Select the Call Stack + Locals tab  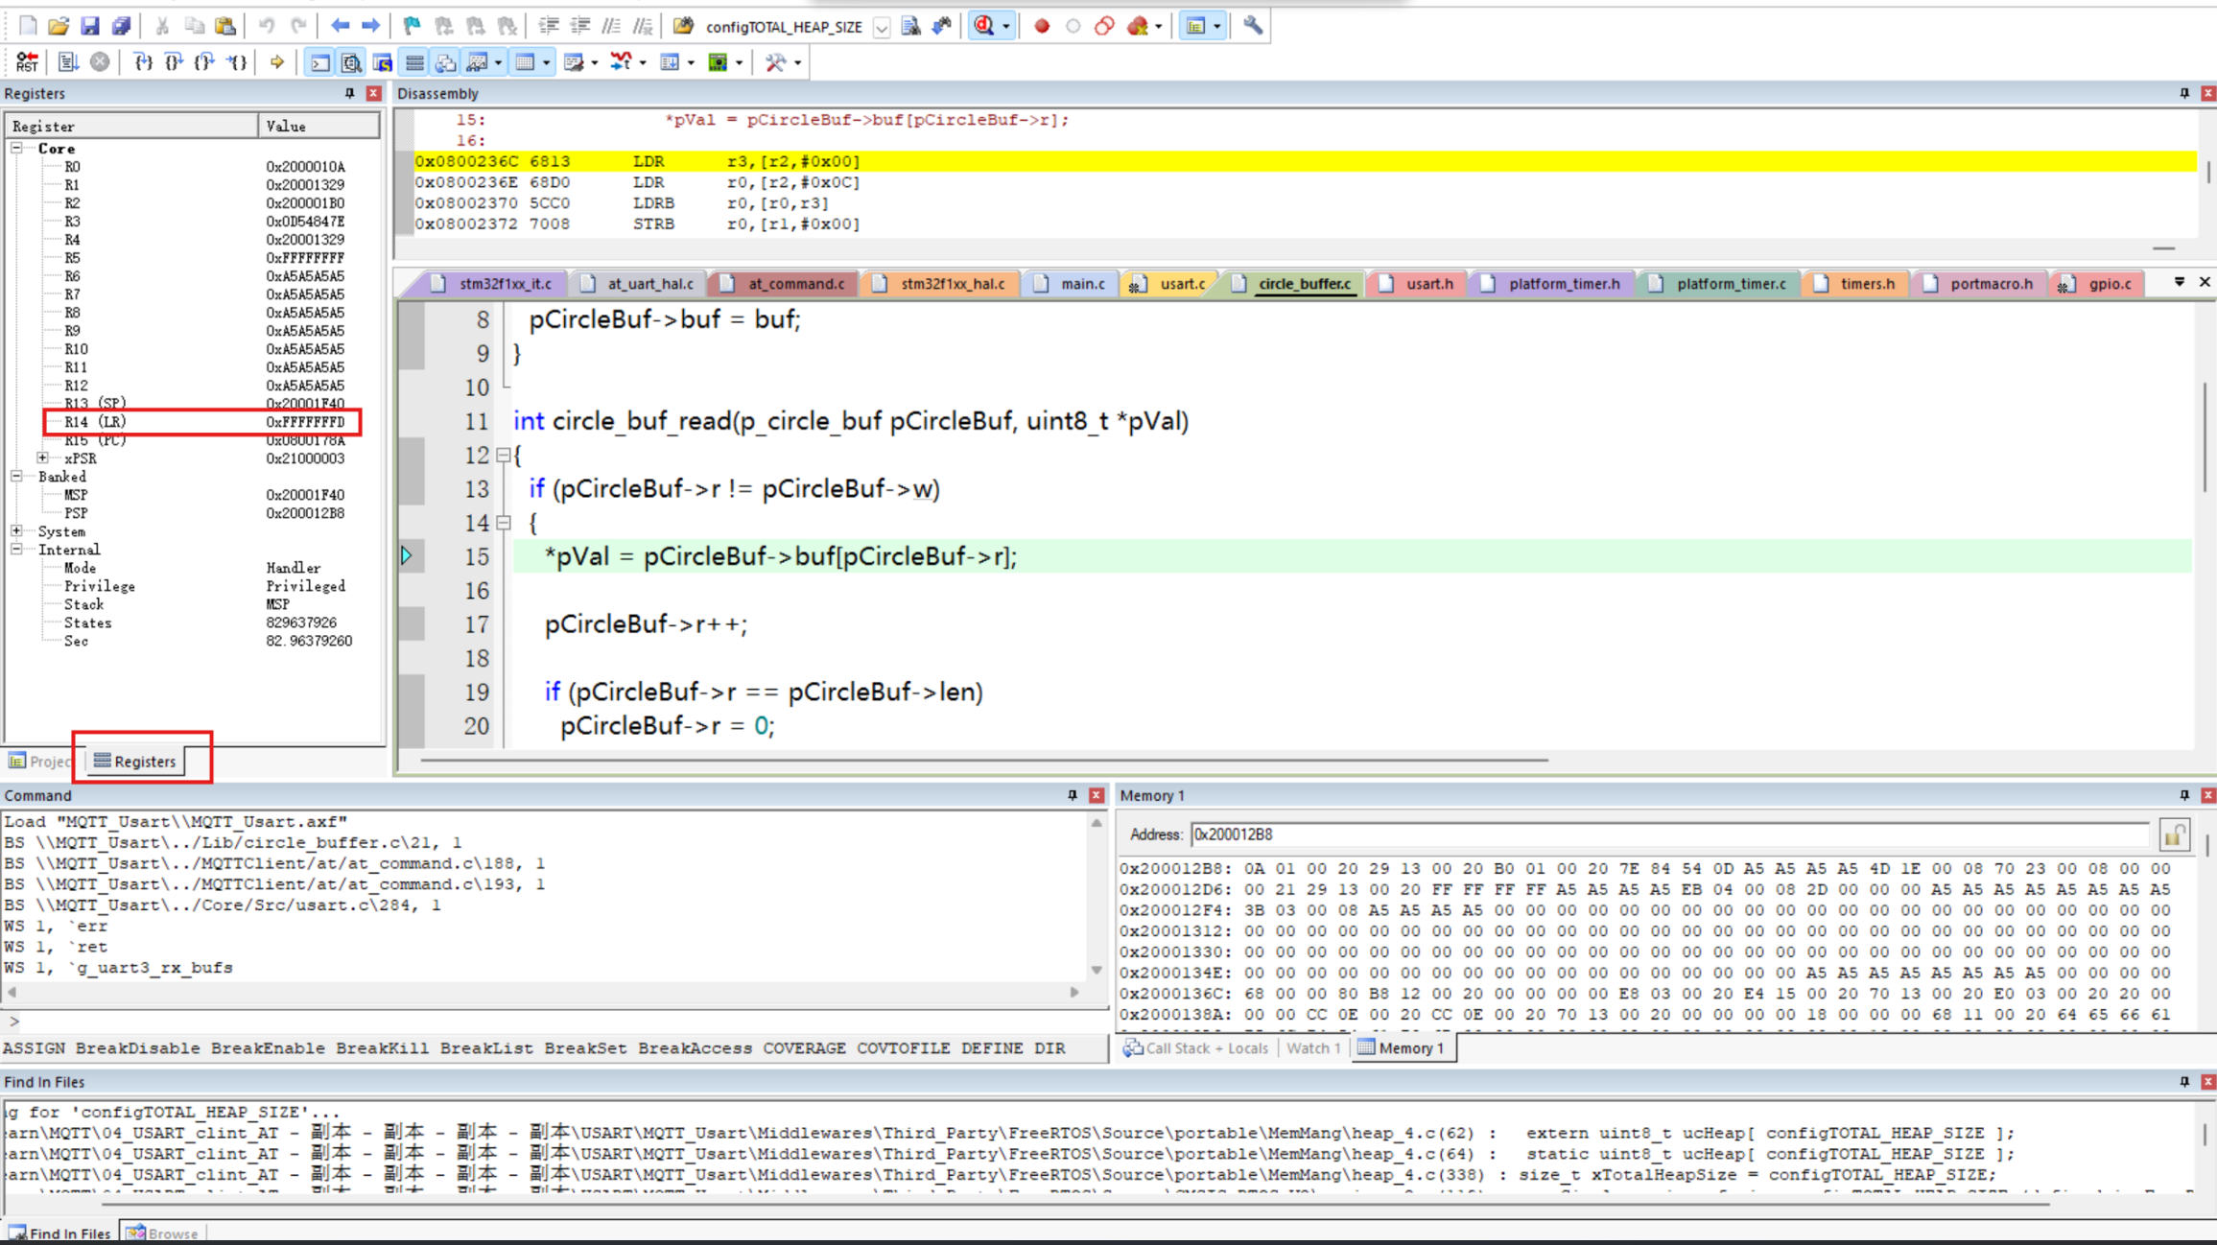1196,1048
